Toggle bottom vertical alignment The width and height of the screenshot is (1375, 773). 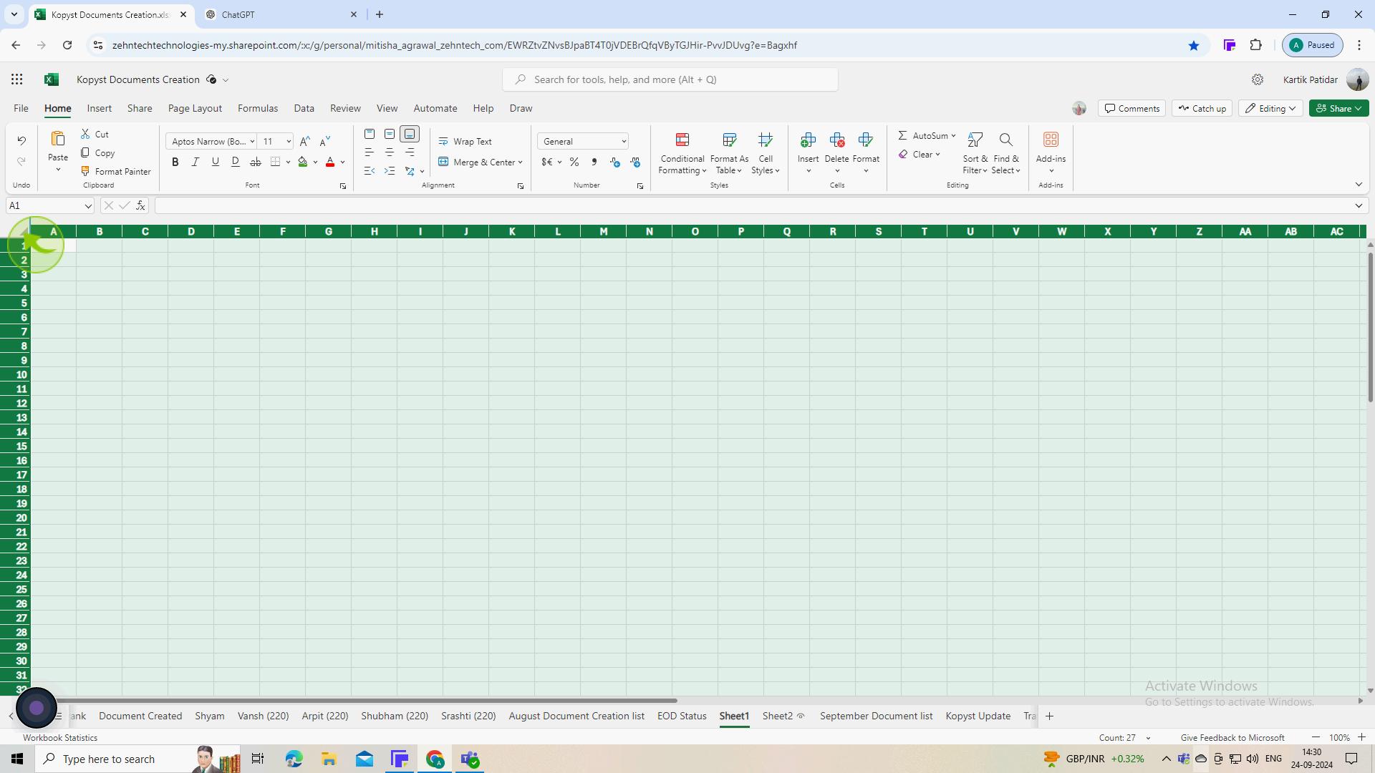[410, 134]
